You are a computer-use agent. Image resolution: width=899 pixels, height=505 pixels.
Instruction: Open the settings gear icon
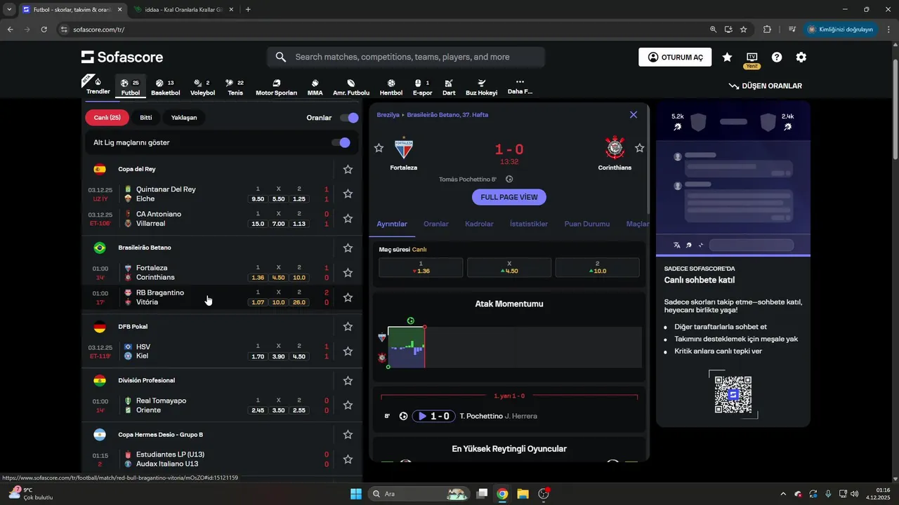801,57
